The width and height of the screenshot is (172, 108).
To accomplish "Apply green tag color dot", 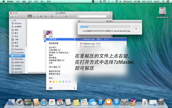I will [x=60, y=82].
